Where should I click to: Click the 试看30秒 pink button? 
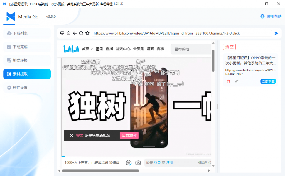click(129, 136)
